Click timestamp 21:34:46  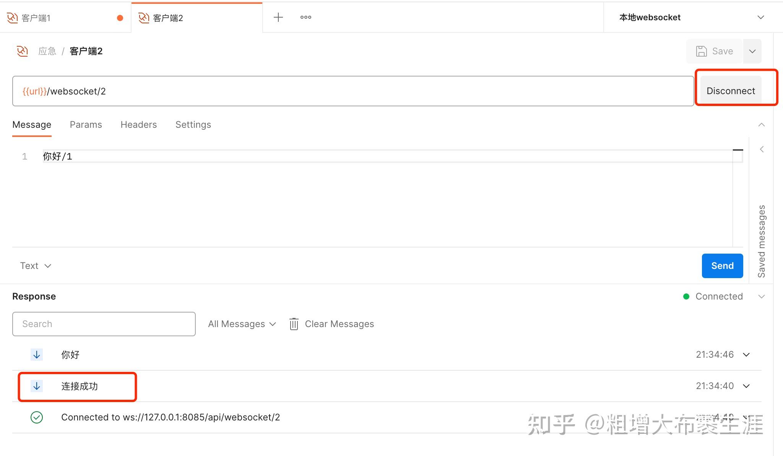[714, 355]
